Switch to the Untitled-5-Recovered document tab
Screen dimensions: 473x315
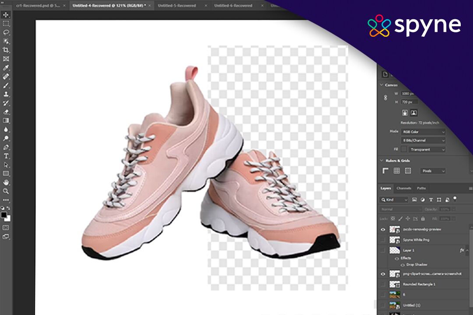point(177,6)
